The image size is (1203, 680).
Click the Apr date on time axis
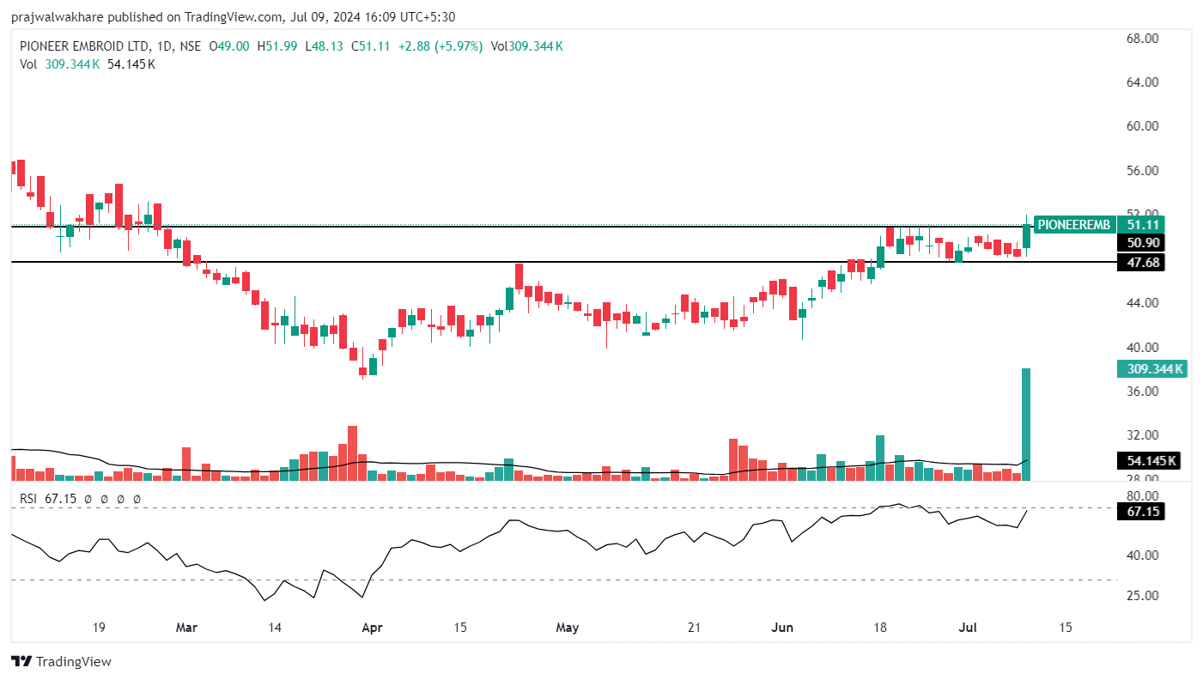click(x=372, y=628)
